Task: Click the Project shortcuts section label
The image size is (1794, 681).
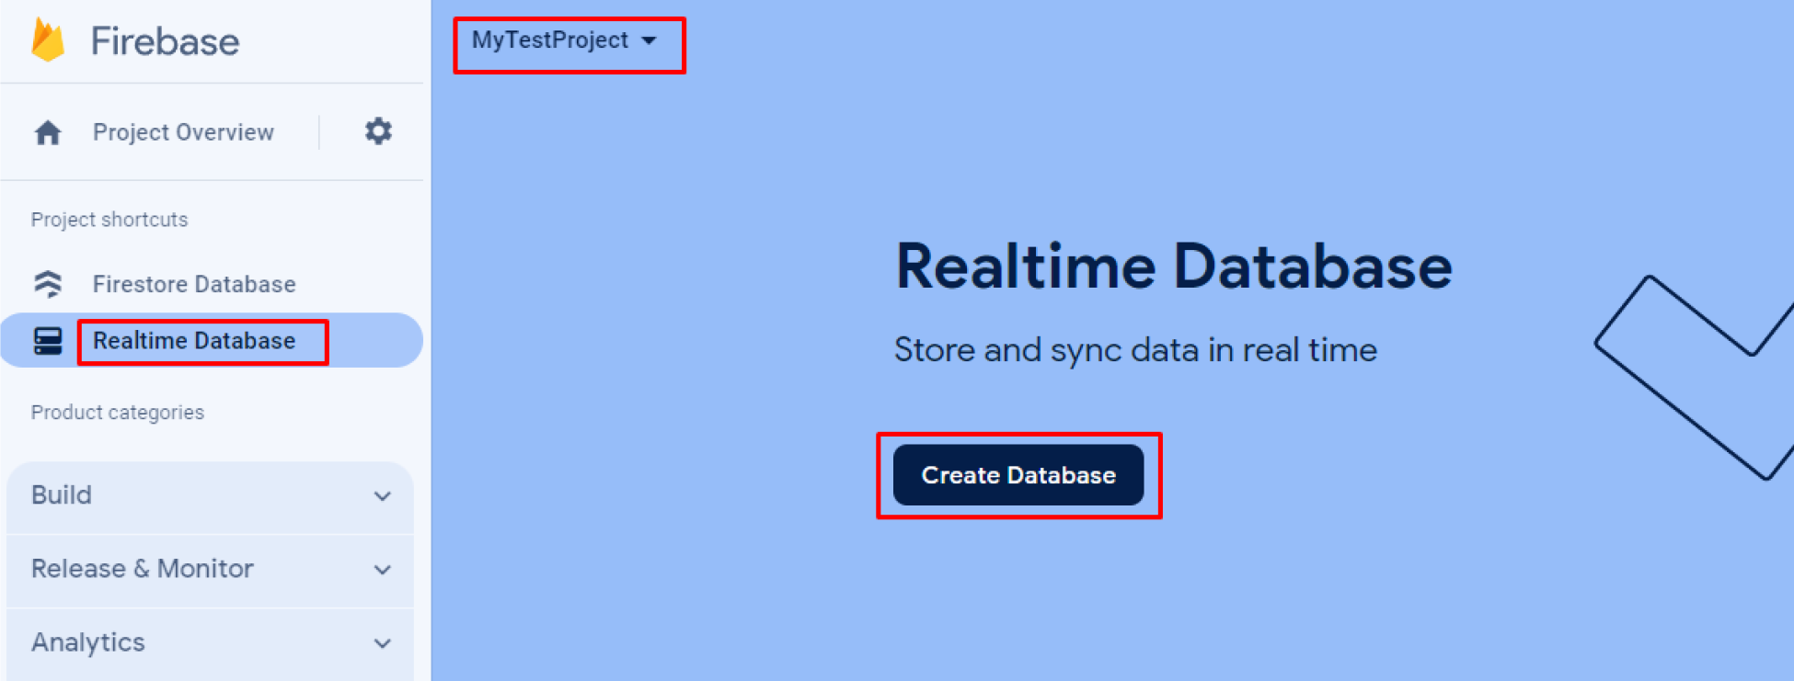Action: tap(109, 220)
